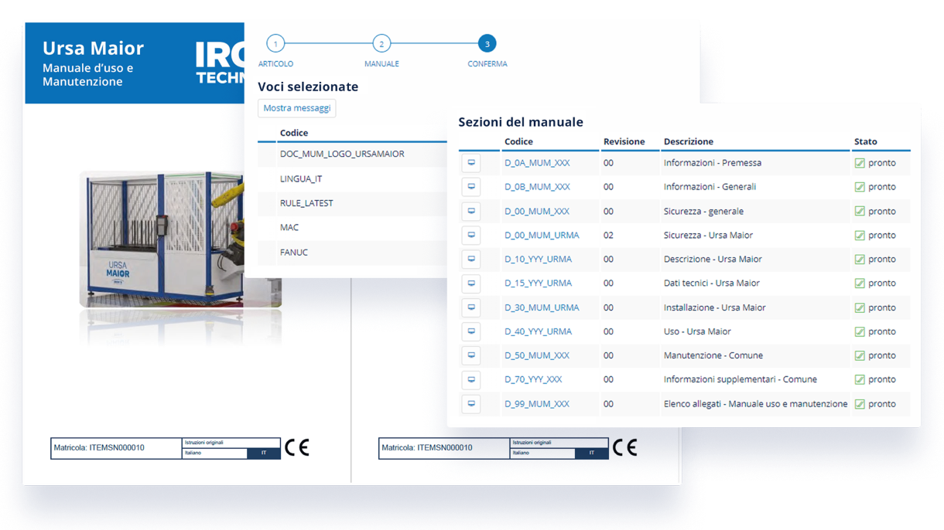Click the Mostra messaggi button
The width and height of the screenshot is (944, 530).
tap(297, 108)
